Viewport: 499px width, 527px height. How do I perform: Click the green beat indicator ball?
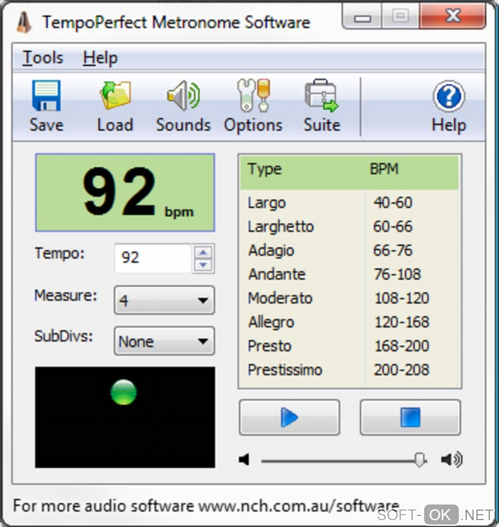(x=124, y=392)
